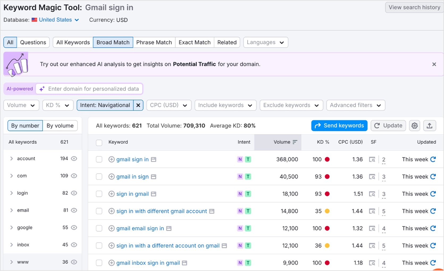Open Advanced filters dropdown
Image resolution: width=444 pixels, height=271 pixels.
click(x=356, y=105)
